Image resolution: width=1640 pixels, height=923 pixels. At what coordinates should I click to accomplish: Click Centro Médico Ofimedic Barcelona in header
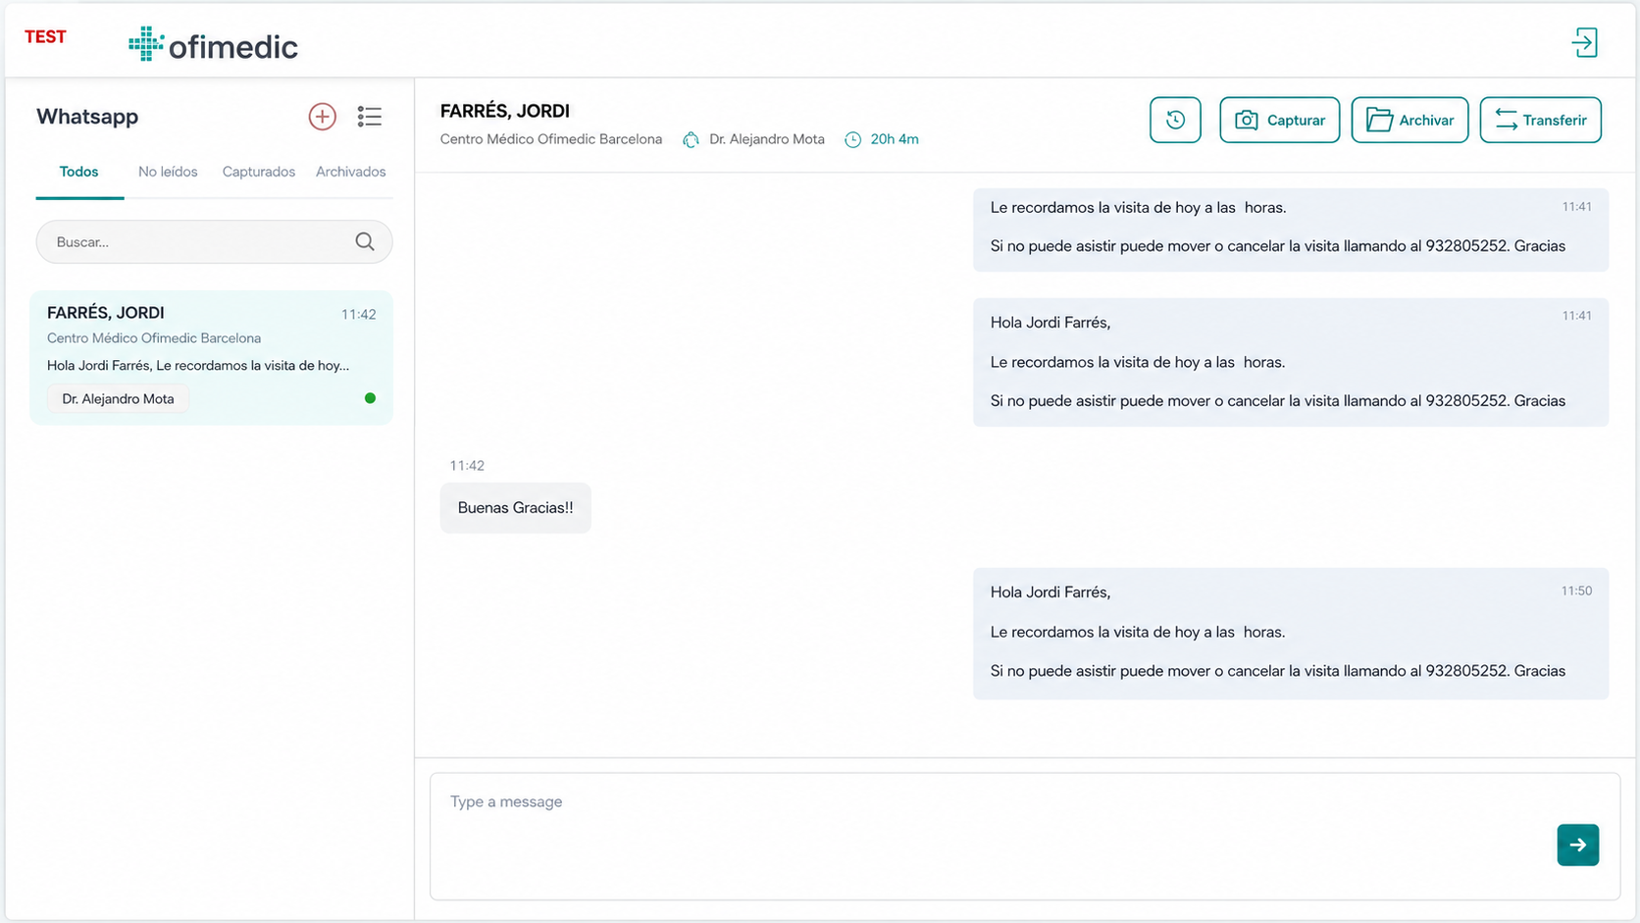(550, 139)
